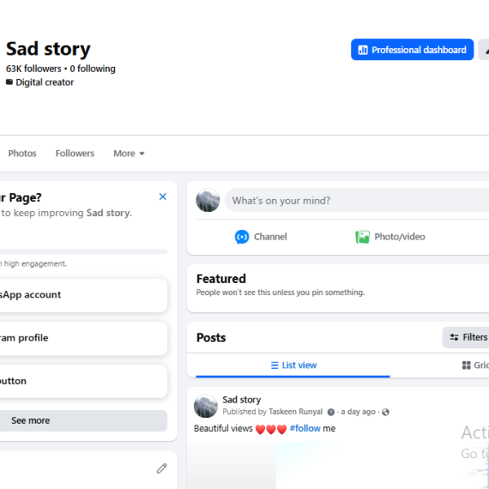Select the Photo/video option
489x489 pixels.
pyautogui.click(x=390, y=236)
